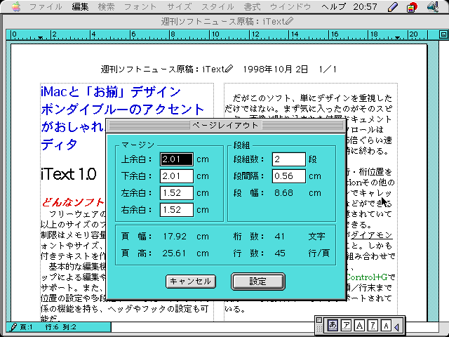Click into the 左余白 left margin field
449x337 pixels.
point(176,193)
